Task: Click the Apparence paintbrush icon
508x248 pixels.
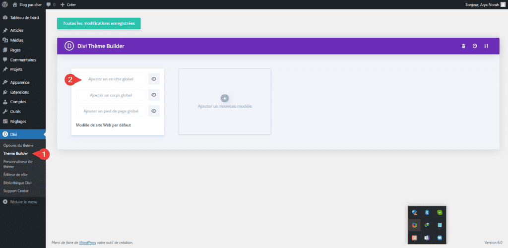Action: pos(5,82)
